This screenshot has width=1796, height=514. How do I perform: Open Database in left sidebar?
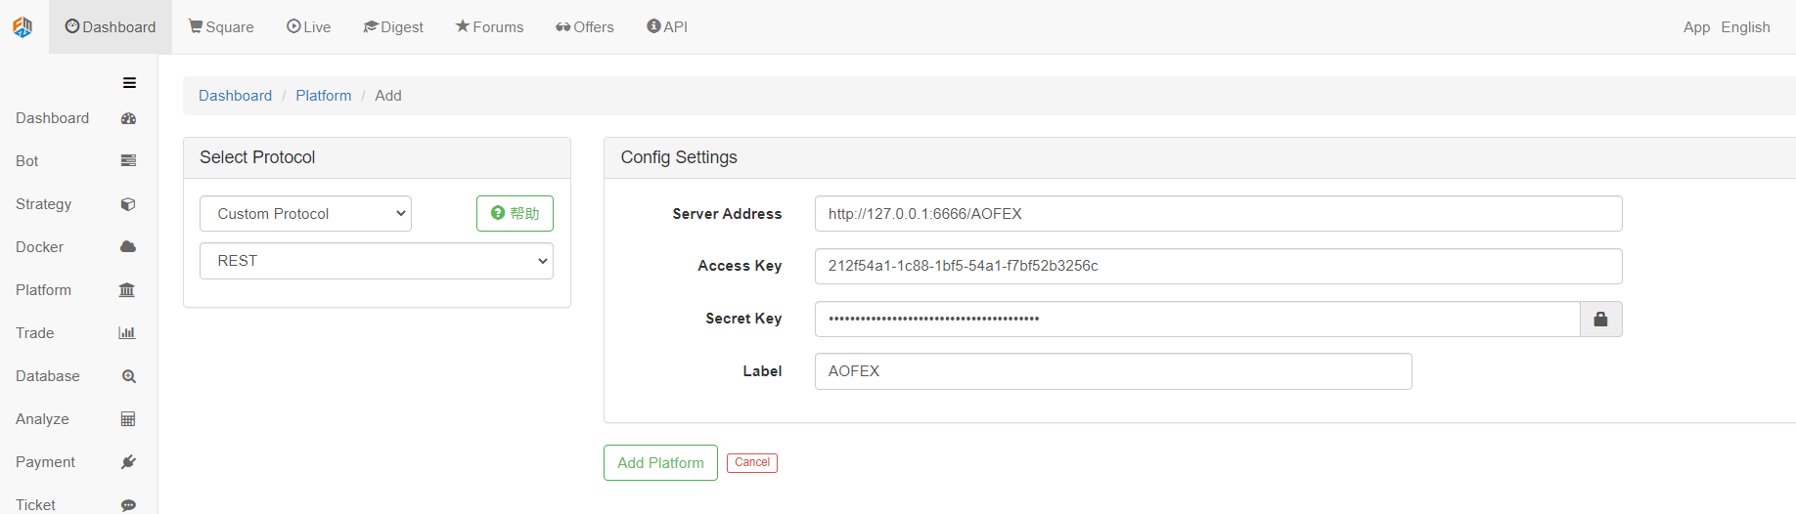(x=48, y=376)
